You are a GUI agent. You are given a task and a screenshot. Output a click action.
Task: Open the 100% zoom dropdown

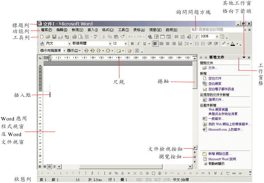[217, 36]
